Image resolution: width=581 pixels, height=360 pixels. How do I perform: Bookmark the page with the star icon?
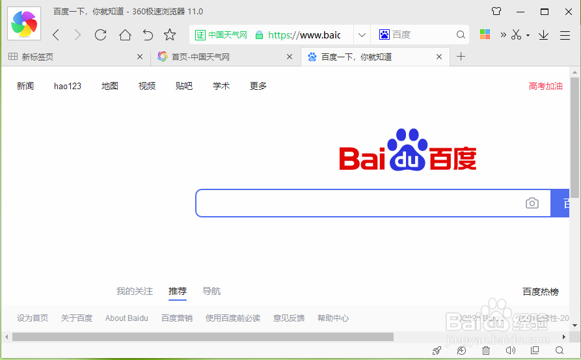[170, 35]
